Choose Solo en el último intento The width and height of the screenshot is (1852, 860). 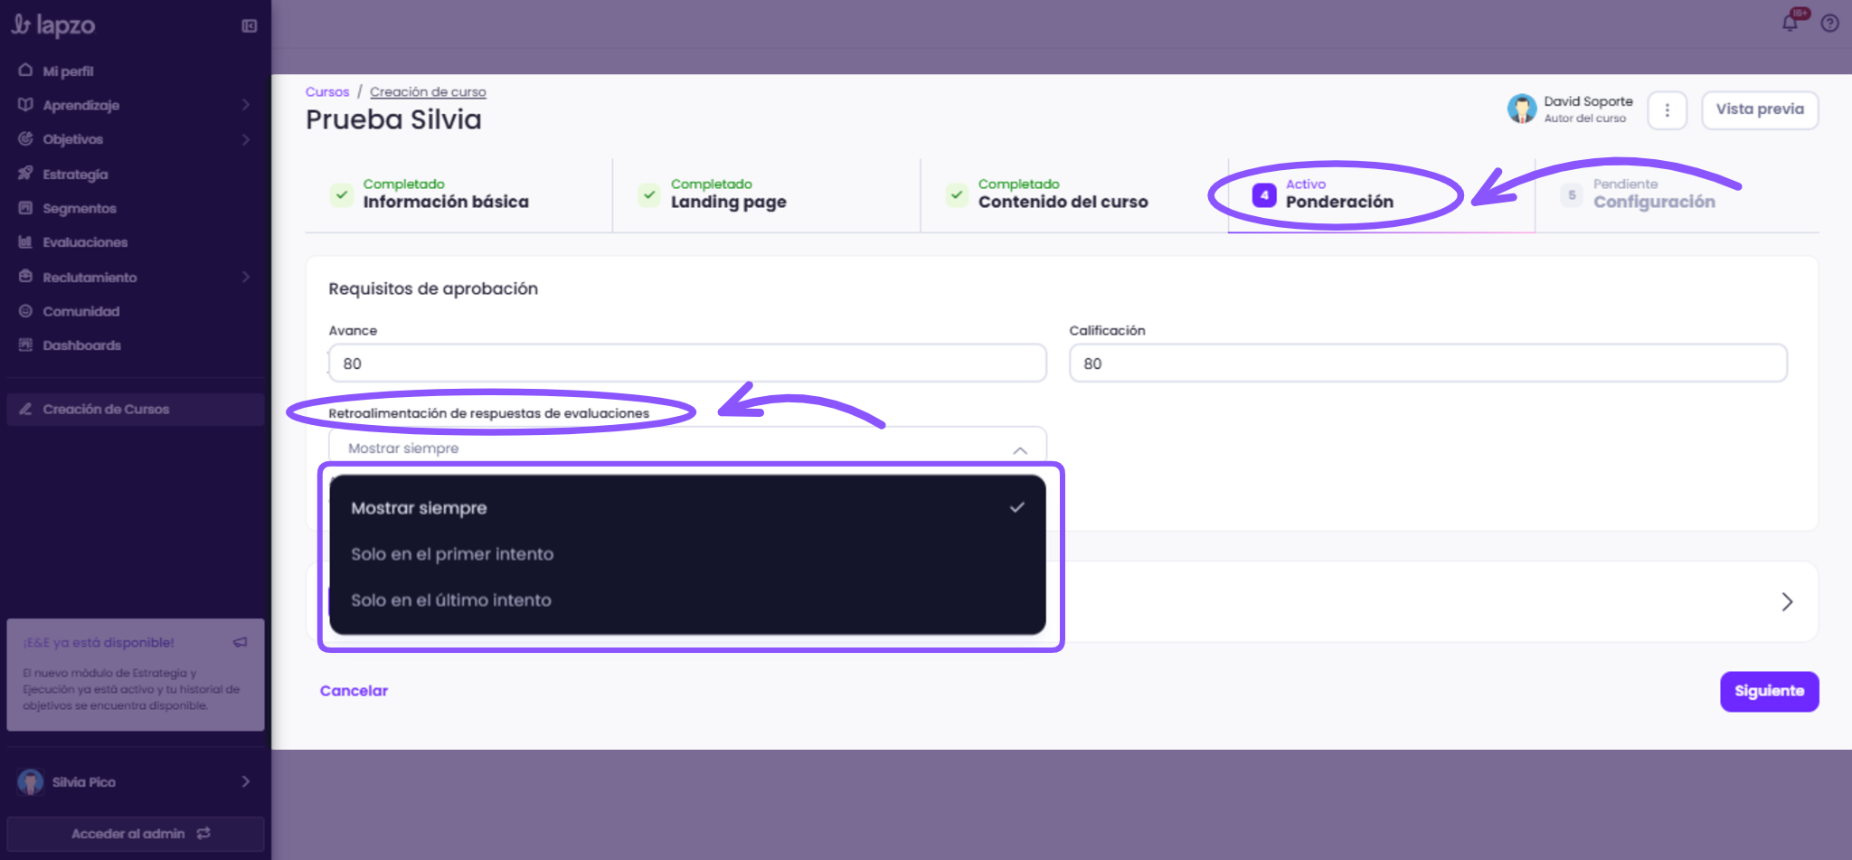coord(687,600)
